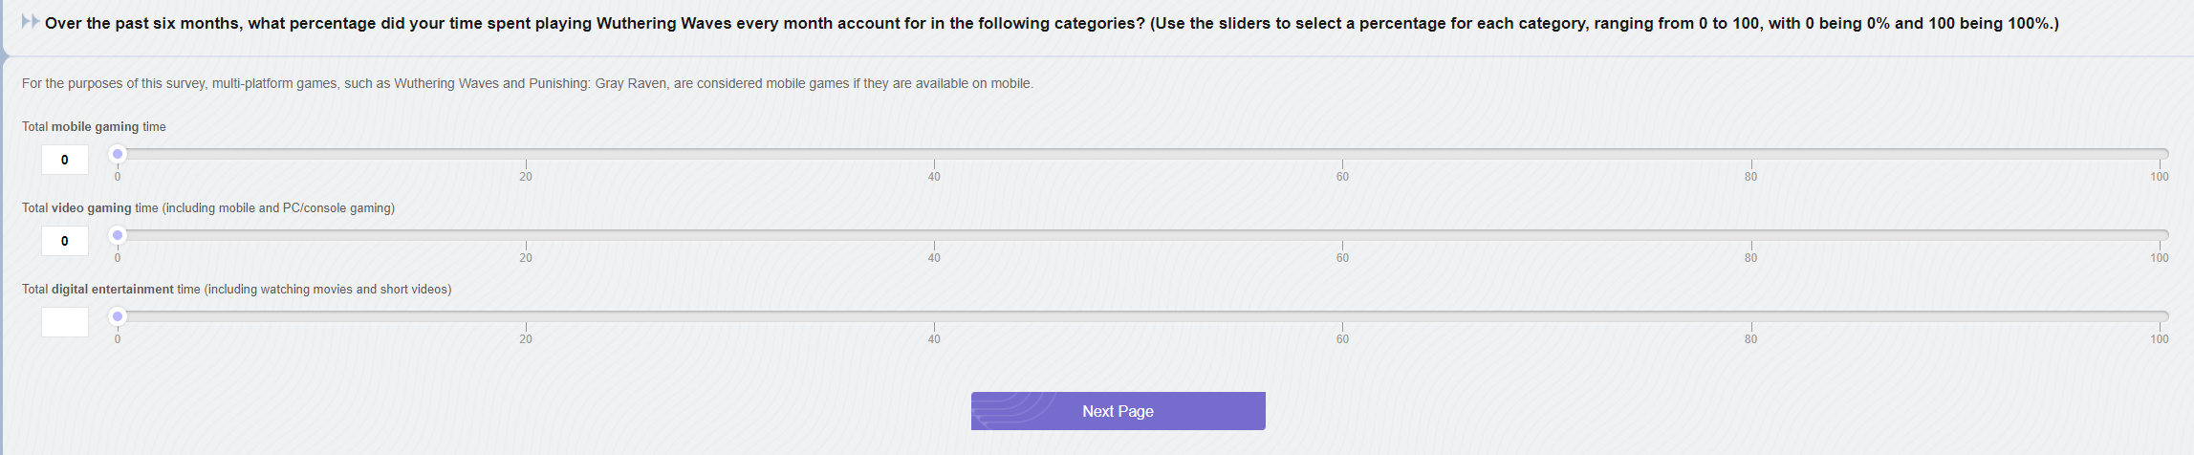Screen dimensions: 2194x455
Task: Set video gaming slider to 100
Action: (2159, 235)
